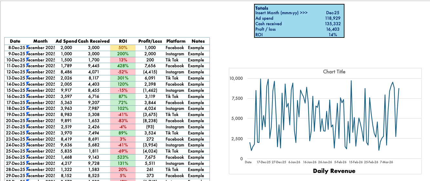Click the "ROI" column header
This screenshot has height=181, width=430.
pyautogui.click(x=123, y=41)
